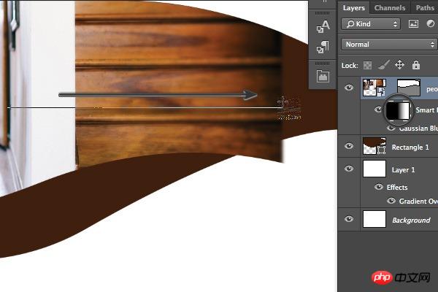The image size is (438, 292).
Task: Open the Paragraph panel icon
Action: pyautogui.click(x=323, y=47)
